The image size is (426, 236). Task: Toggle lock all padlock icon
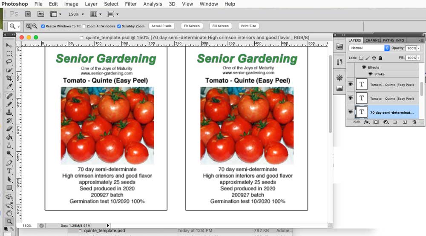380,58
